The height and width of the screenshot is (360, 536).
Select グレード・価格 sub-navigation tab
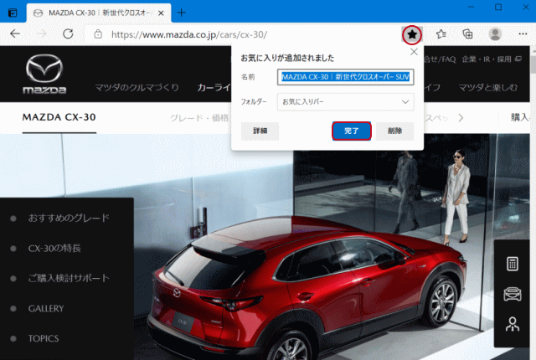point(199,118)
